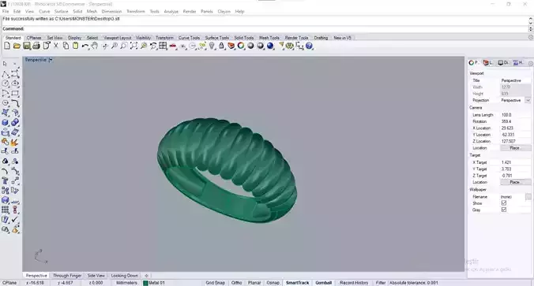
Task: Select the Rectangle tool in sidebar
Action: (x=15, y=93)
